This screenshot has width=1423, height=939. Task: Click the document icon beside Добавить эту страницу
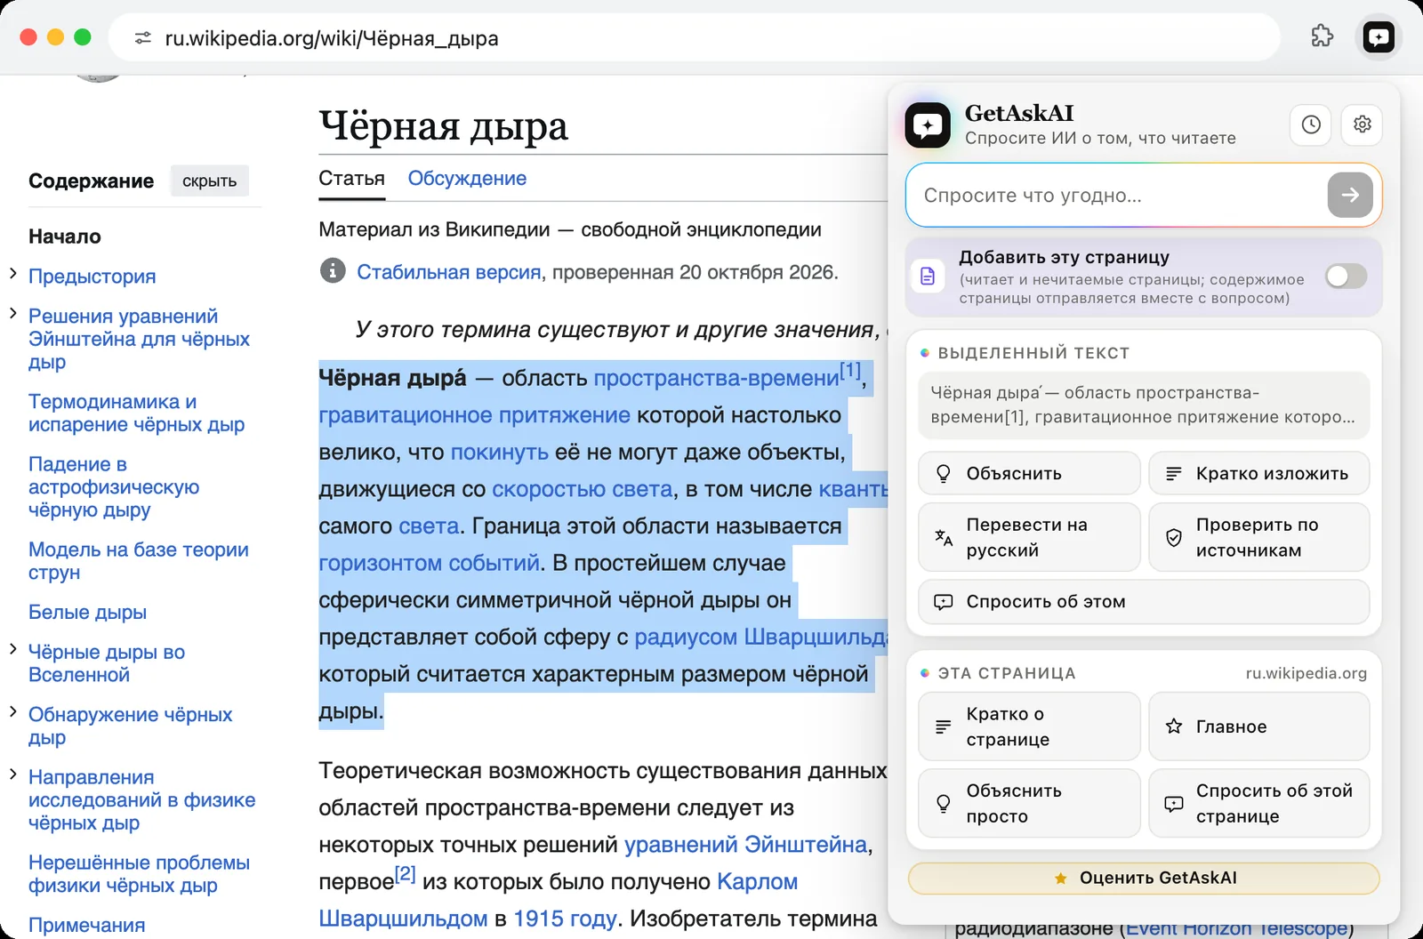click(x=928, y=277)
